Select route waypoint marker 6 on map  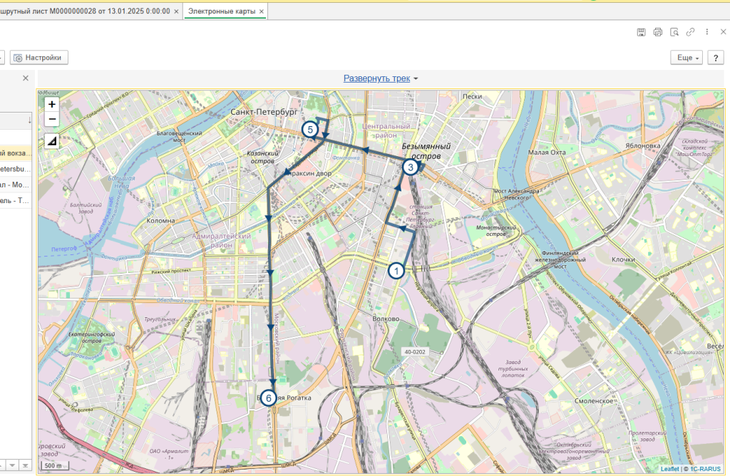[269, 398]
